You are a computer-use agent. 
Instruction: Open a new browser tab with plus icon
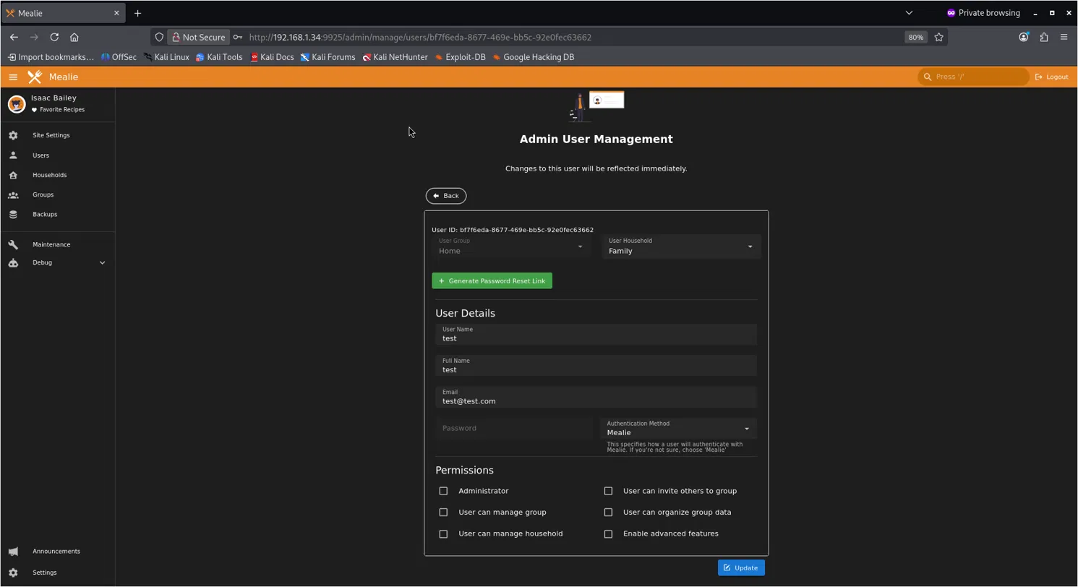click(x=137, y=13)
